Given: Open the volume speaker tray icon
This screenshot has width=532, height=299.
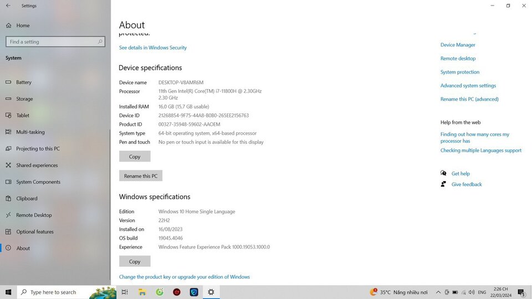Looking at the screenshot, I should pyautogui.click(x=472, y=292).
